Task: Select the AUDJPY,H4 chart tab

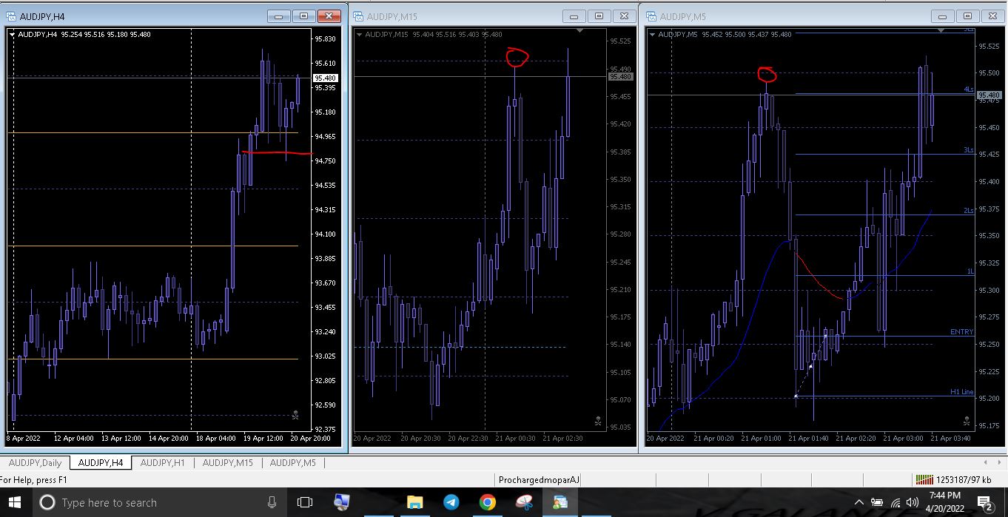Action: click(x=101, y=463)
